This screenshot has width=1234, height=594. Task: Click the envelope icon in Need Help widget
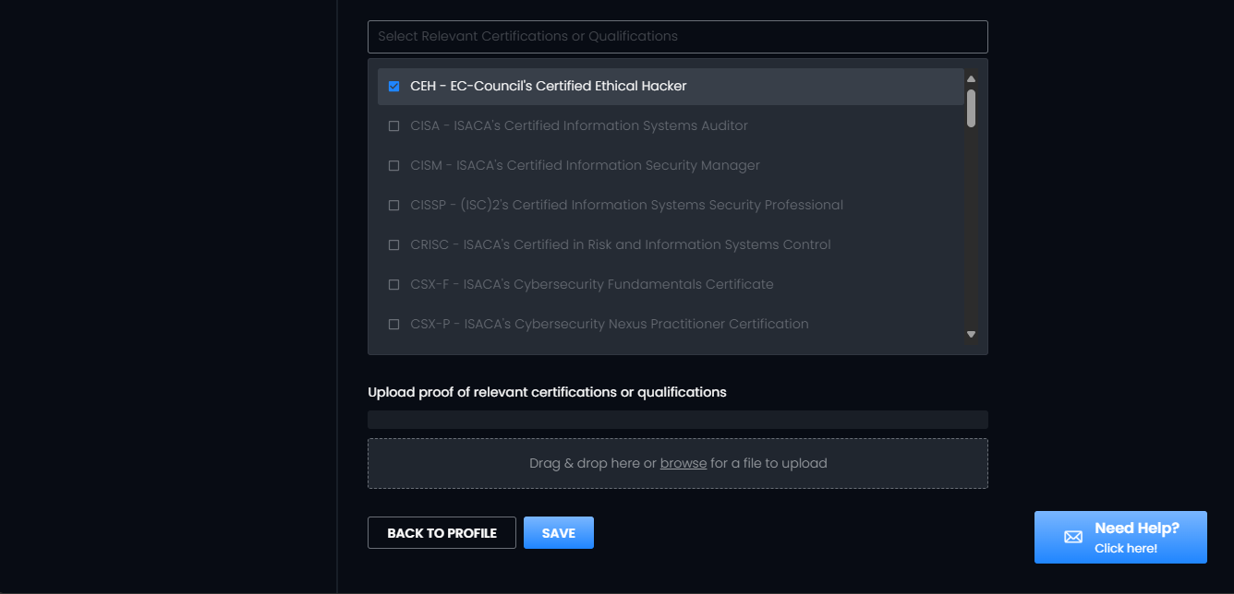coord(1073,537)
